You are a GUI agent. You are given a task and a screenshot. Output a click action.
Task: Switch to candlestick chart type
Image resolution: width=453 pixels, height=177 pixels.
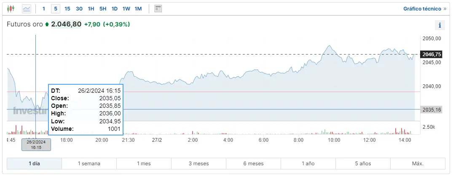pyautogui.click(x=11, y=8)
